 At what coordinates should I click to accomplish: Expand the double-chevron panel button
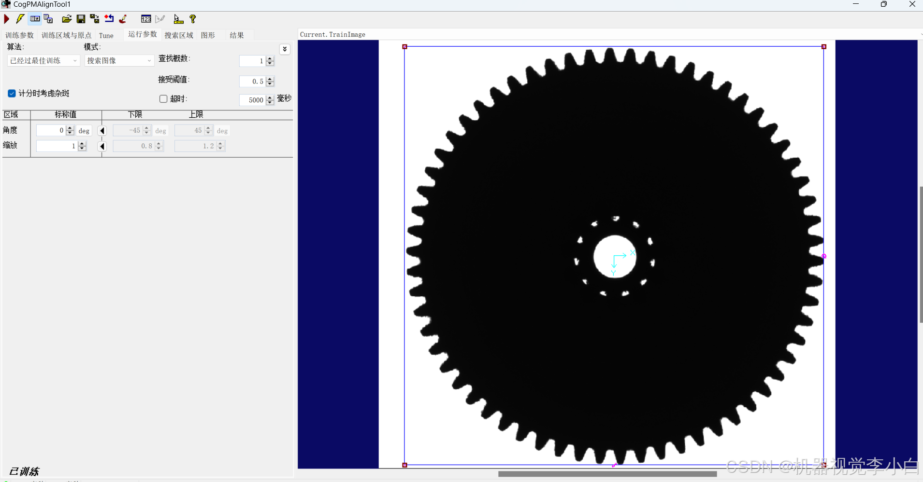pos(285,49)
